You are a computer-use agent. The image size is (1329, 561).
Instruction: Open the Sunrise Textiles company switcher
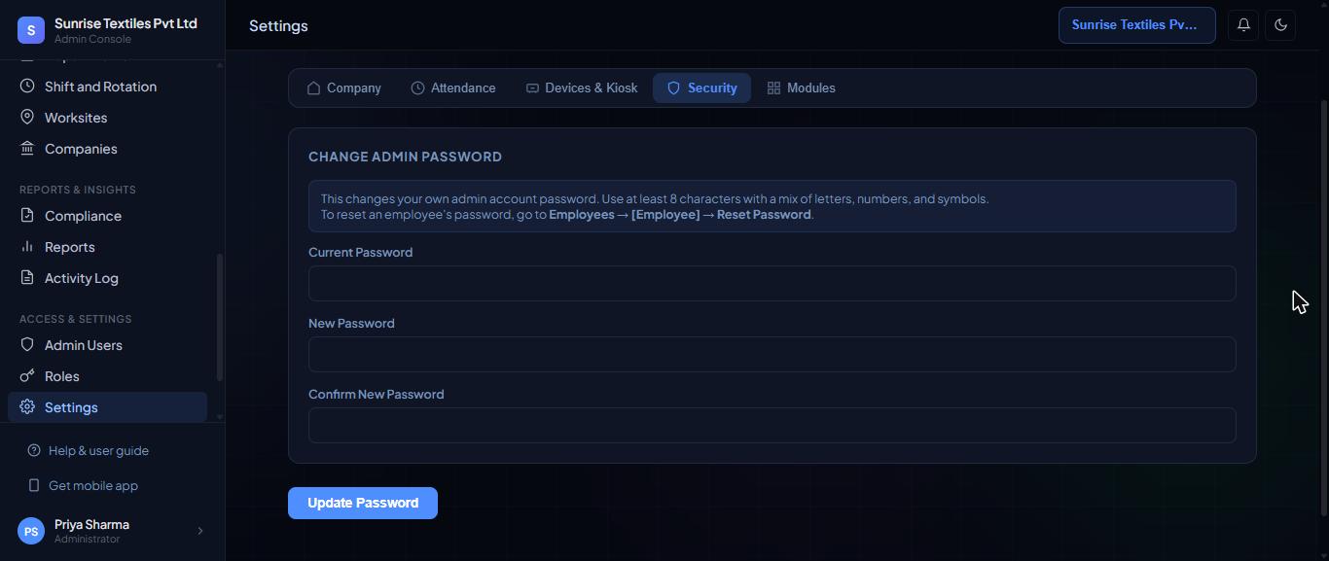click(1137, 25)
